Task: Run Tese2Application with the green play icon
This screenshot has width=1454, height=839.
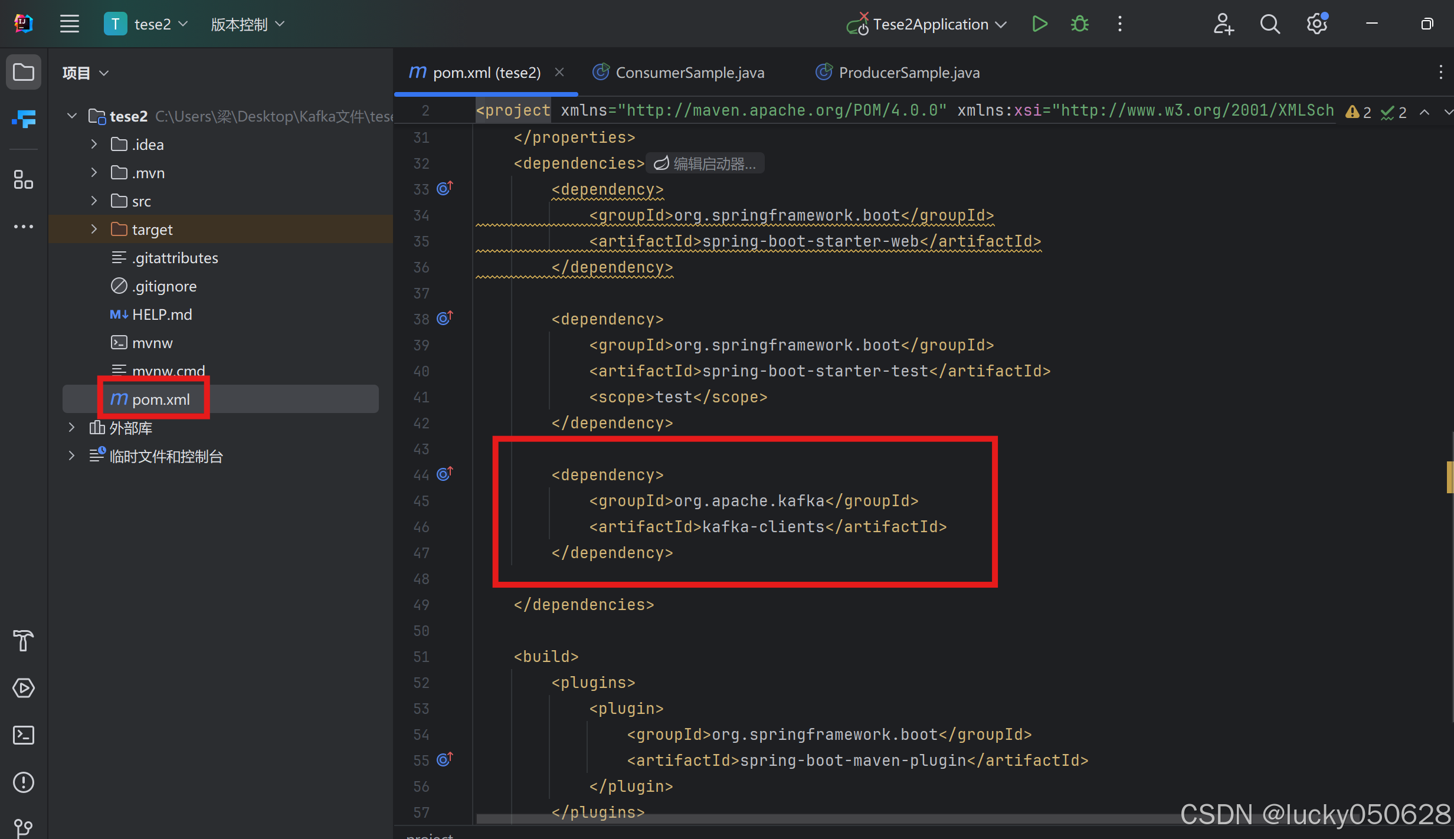Action: 1040,24
